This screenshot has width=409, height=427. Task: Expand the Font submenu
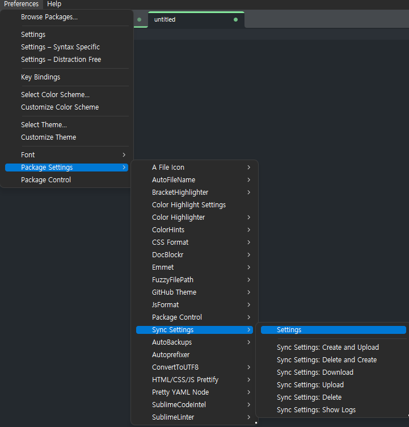(67, 155)
